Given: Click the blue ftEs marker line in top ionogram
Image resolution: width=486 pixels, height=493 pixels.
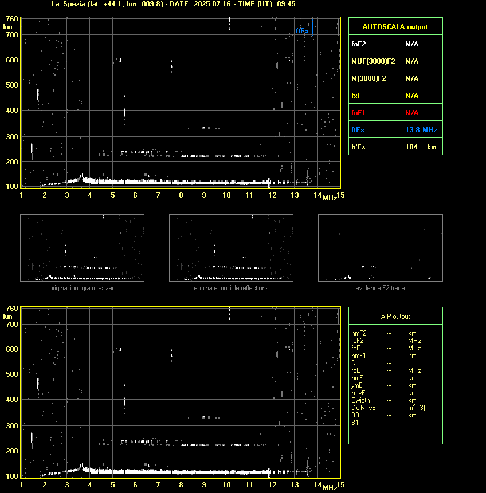Looking at the screenshot, I should click(312, 26).
